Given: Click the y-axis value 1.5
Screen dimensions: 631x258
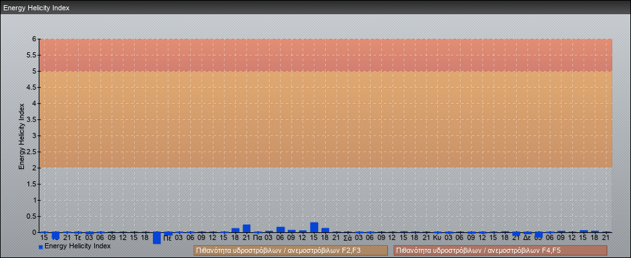Looking at the screenshot, I should pyautogui.click(x=32, y=184).
